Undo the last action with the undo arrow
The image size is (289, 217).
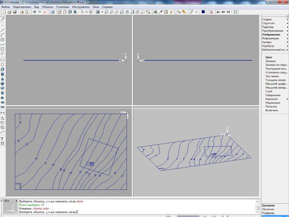(34, 12)
